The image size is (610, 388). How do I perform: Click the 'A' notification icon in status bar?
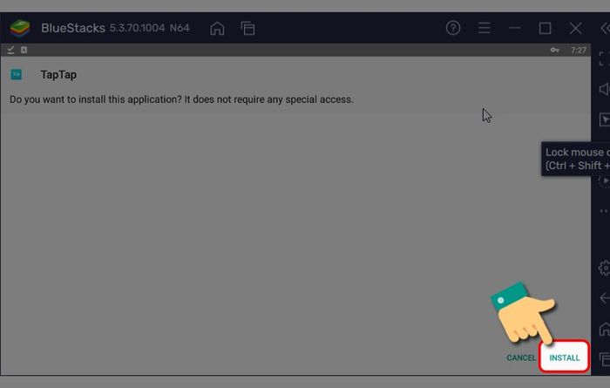[x=24, y=50]
